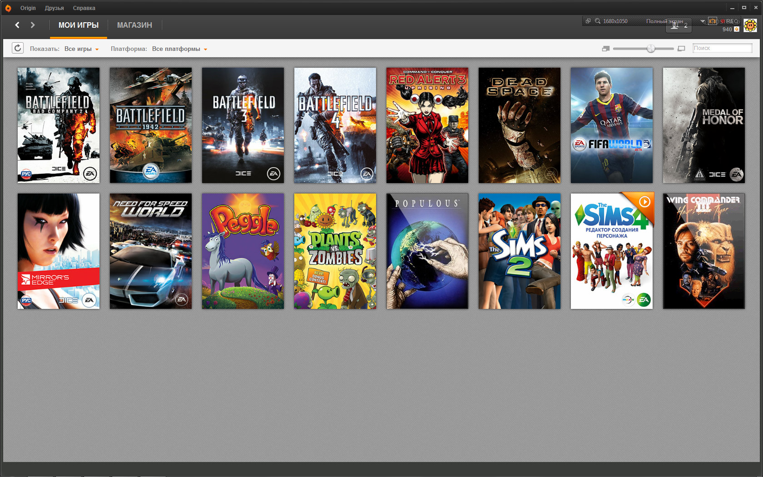Viewport: 763px width, 477px height.
Task: Select The Sims 2 cover
Action: 520,251
